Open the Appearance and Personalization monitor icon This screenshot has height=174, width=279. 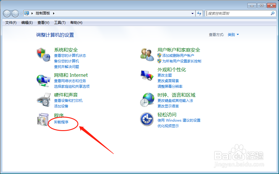[147, 75]
